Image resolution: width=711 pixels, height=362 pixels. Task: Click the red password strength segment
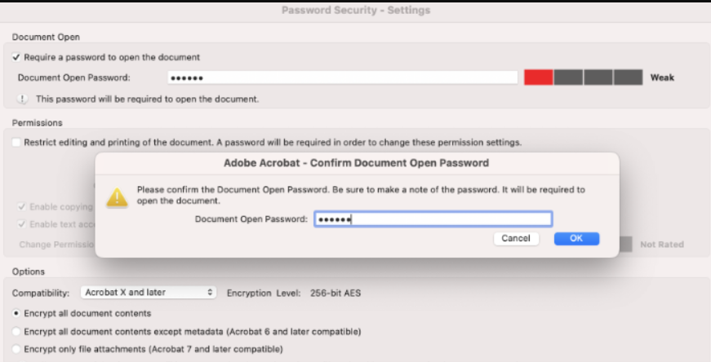(539, 77)
